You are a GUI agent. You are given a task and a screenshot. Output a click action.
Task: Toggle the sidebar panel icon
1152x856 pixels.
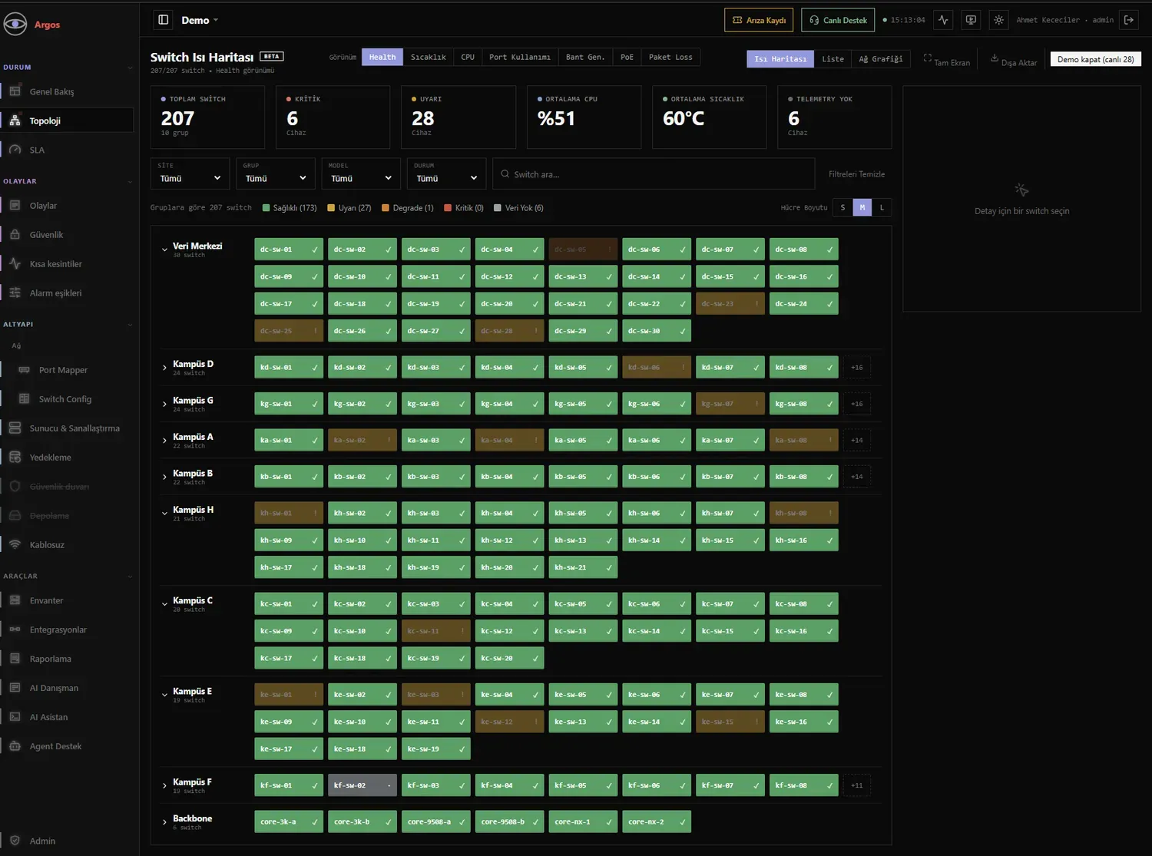[x=163, y=20]
